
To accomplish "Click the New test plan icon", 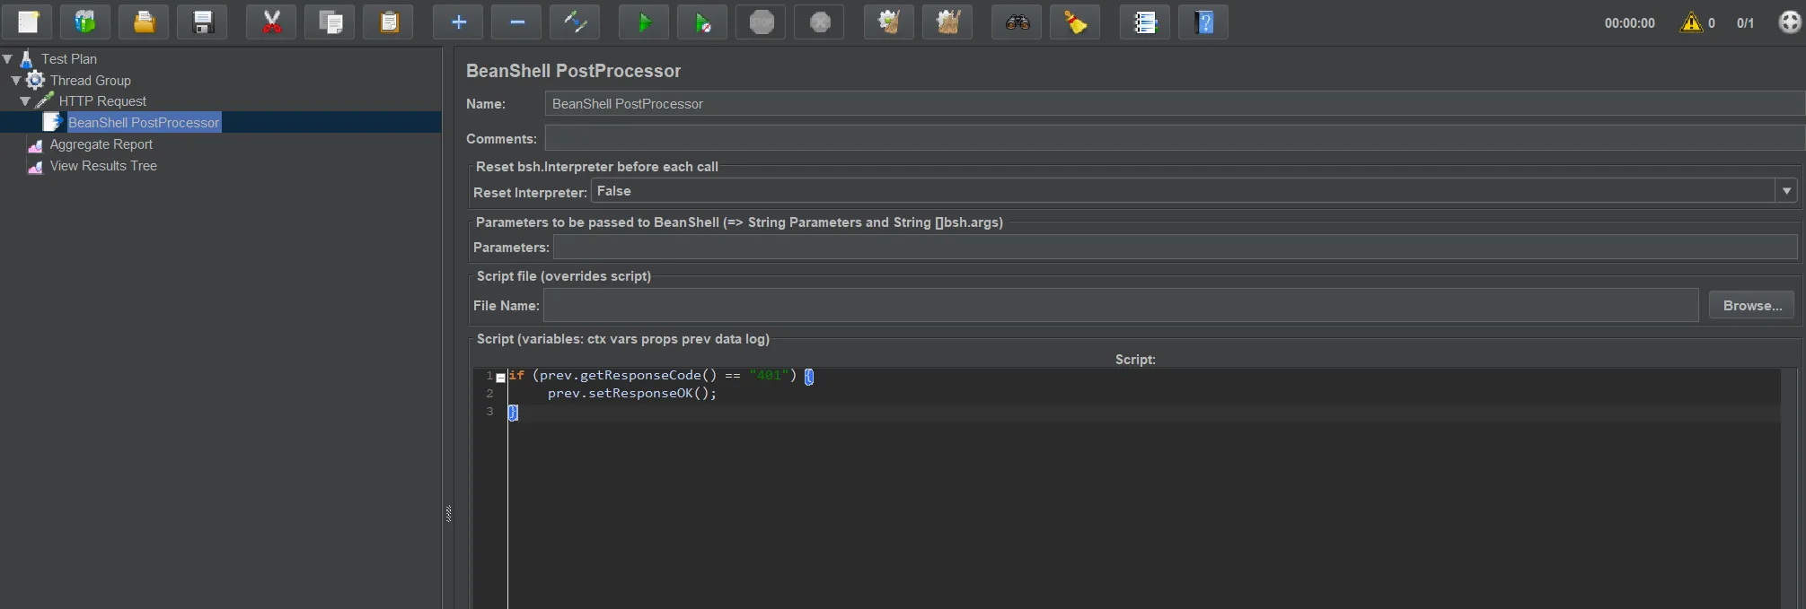I will click(28, 22).
